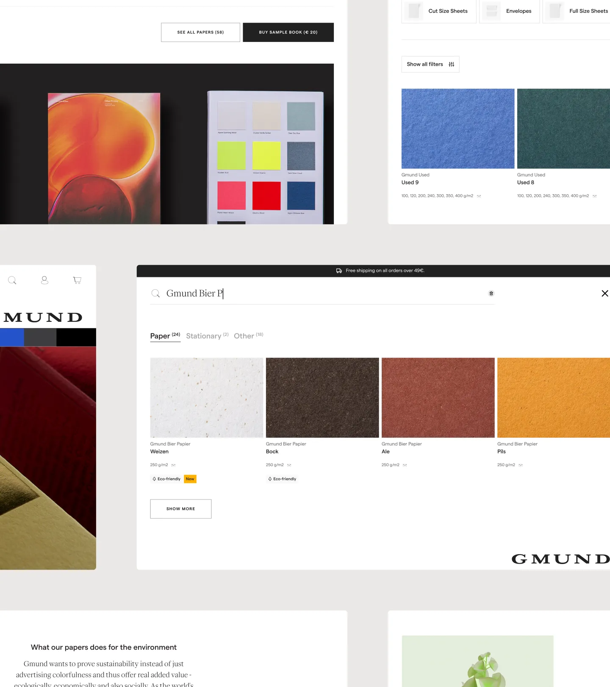
Task: Expand the 250 g/m2 dropdown for Bock
Action: coord(289,465)
